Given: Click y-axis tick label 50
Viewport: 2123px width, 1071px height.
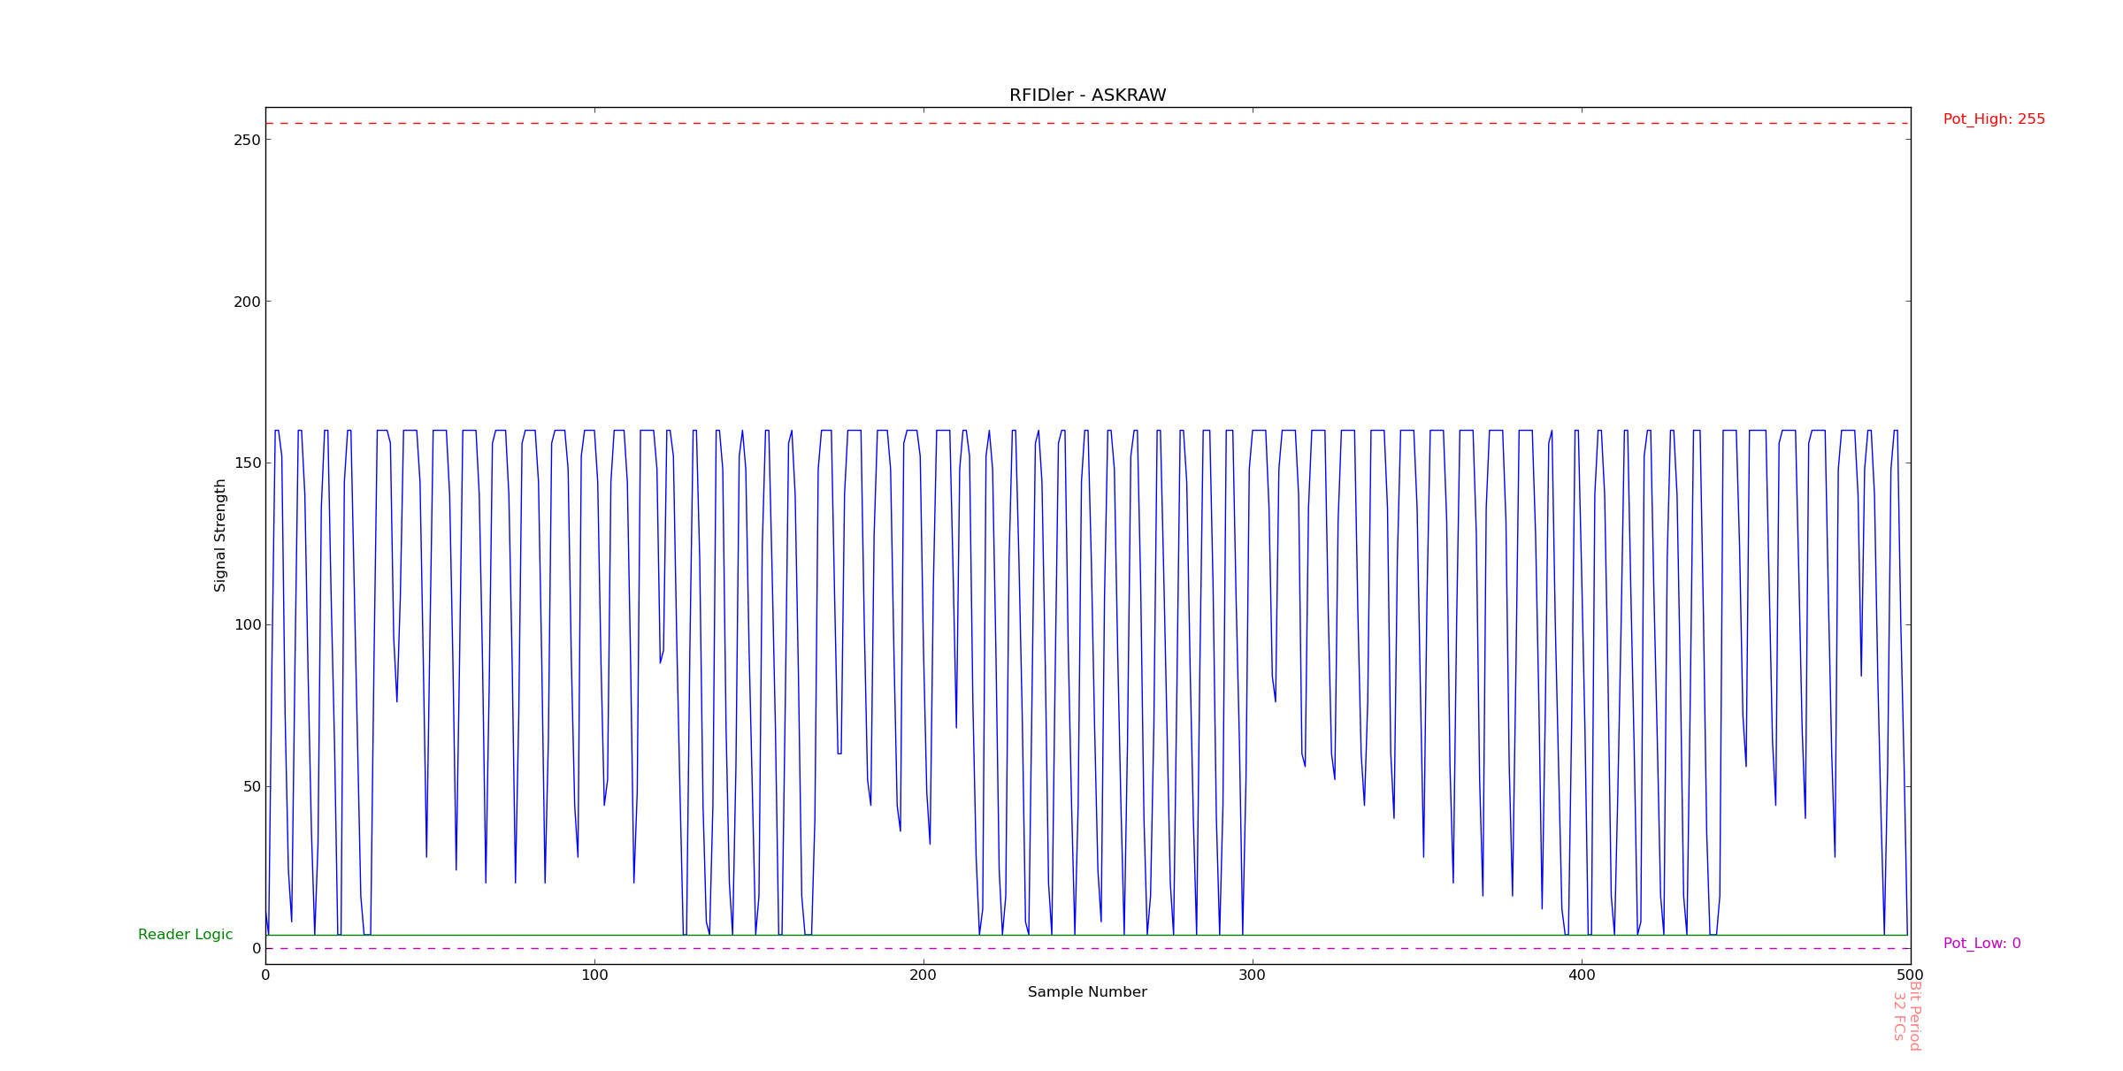Looking at the screenshot, I should click(x=250, y=786).
